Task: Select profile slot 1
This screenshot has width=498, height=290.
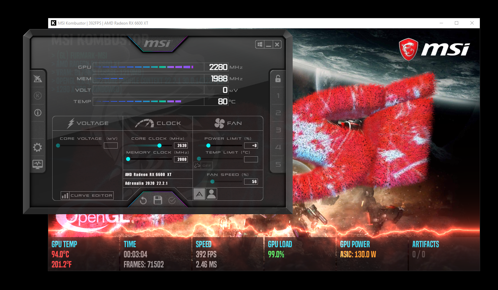Action: pyautogui.click(x=278, y=96)
